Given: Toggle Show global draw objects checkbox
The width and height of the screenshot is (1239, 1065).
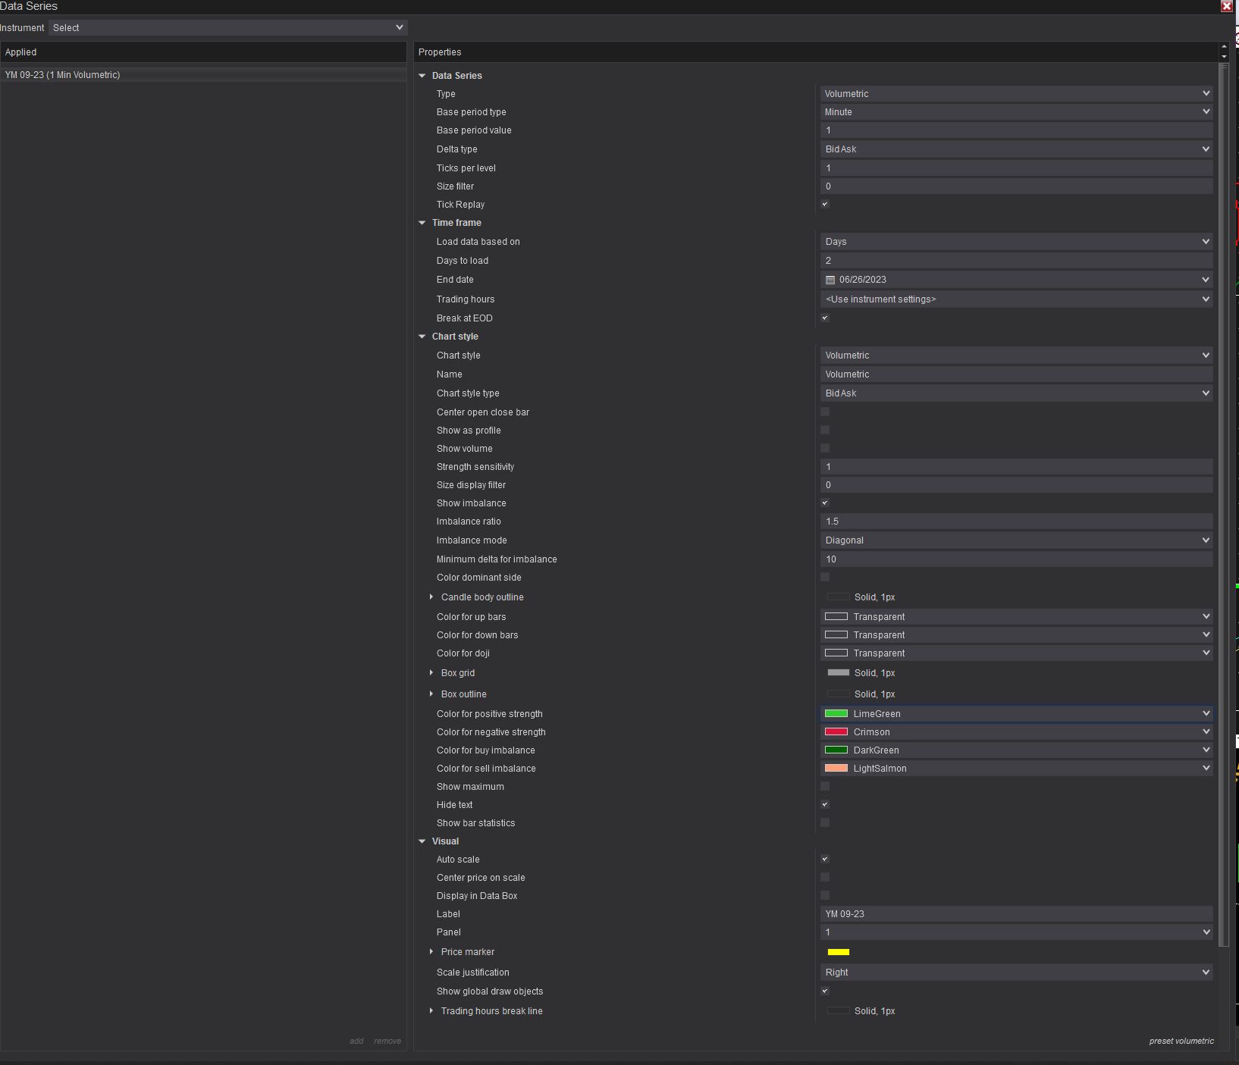Looking at the screenshot, I should [825, 991].
